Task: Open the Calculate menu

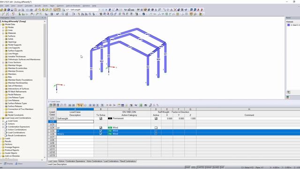Action: pyautogui.click(x=29, y=6)
